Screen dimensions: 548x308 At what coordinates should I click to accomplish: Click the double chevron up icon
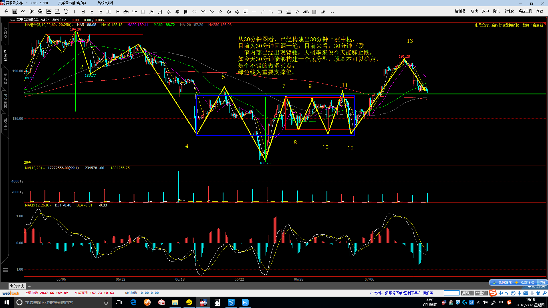[x=220, y=12]
